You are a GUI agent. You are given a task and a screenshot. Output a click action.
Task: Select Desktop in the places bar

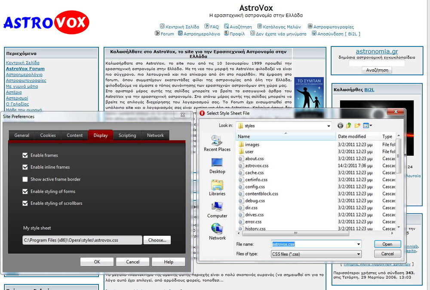click(217, 165)
